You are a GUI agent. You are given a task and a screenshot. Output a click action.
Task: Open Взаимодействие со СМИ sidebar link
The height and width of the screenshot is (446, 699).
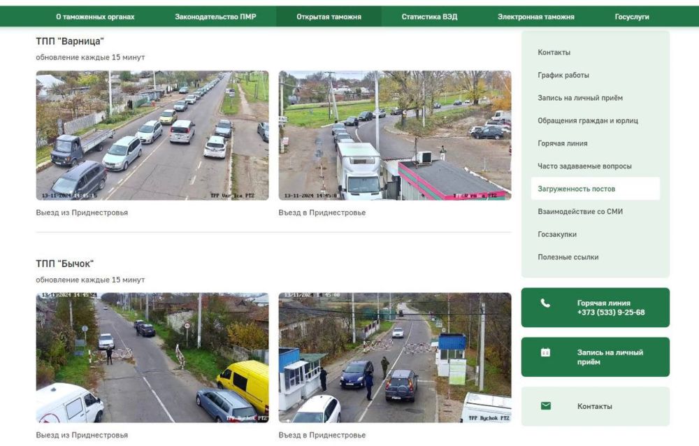pyautogui.click(x=580, y=212)
